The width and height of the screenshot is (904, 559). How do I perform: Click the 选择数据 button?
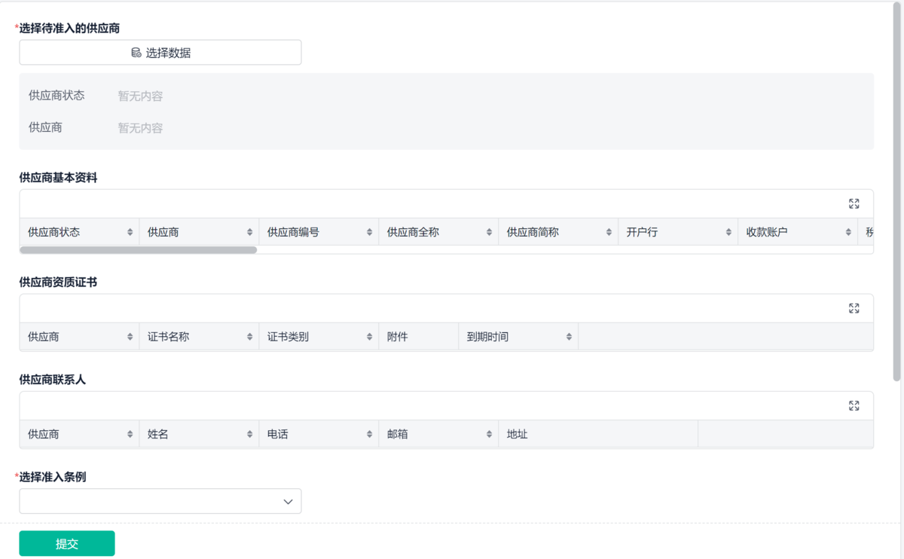(x=160, y=53)
